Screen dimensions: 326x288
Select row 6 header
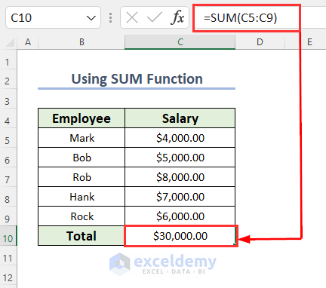pos(8,158)
